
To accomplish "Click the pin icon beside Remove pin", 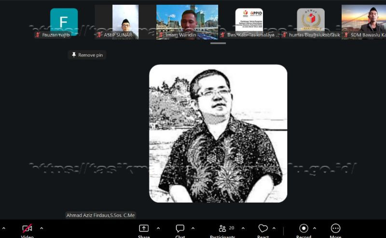I will [74, 55].
